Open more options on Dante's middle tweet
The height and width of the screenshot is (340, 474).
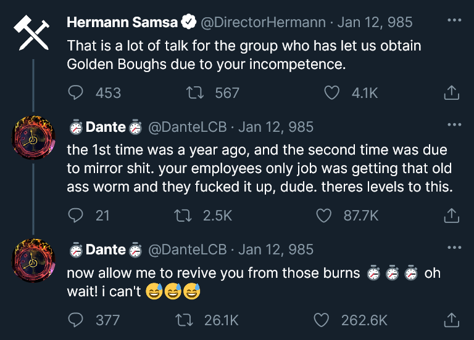click(454, 125)
